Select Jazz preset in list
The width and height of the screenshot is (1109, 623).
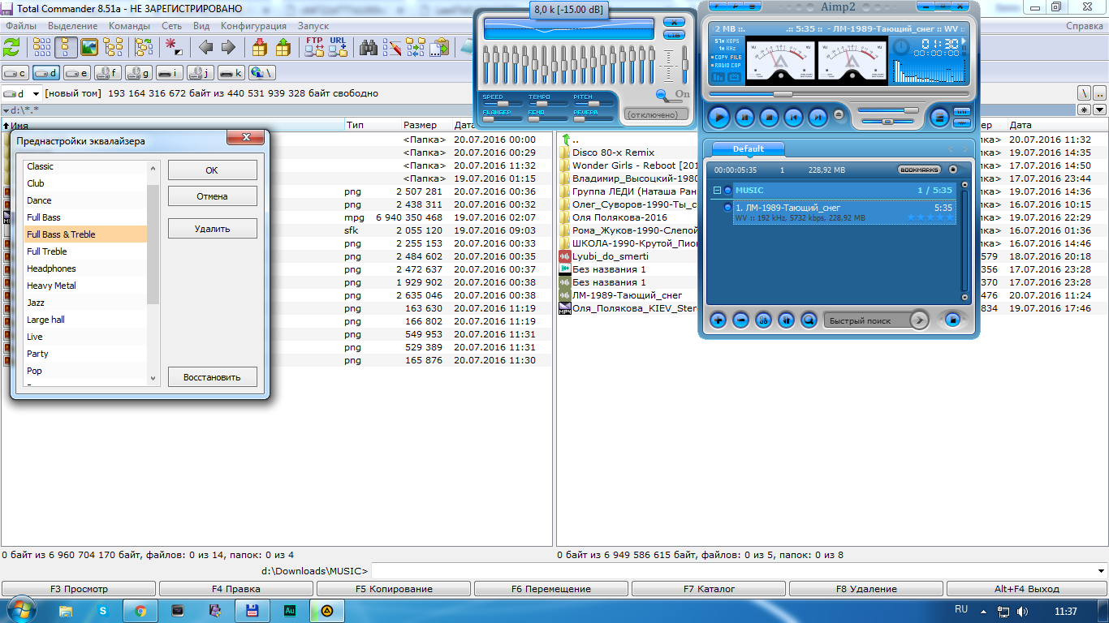point(85,303)
